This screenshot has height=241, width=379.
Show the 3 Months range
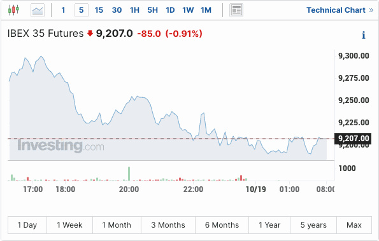[168, 225]
